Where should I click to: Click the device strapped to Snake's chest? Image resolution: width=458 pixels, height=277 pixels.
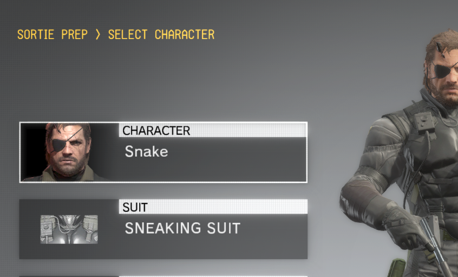coord(426,123)
